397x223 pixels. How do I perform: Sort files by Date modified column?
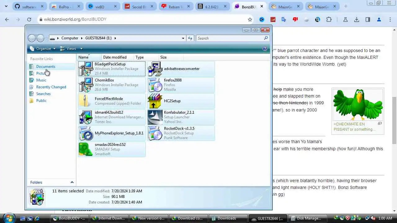[x=118, y=57]
